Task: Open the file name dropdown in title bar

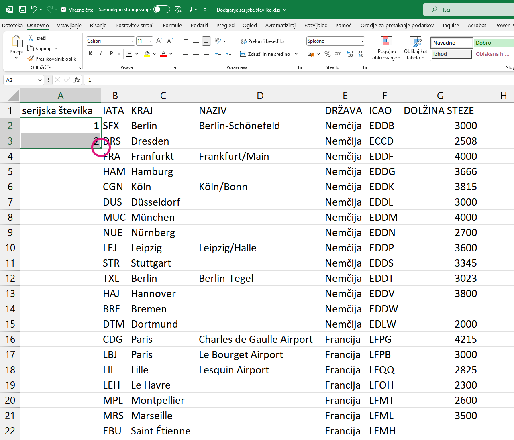Action: tap(285, 10)
